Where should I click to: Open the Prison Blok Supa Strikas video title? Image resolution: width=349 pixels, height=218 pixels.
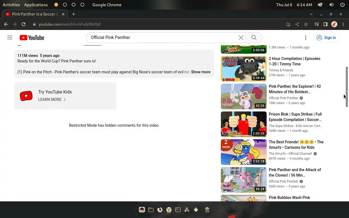click(x=295, y=117)
